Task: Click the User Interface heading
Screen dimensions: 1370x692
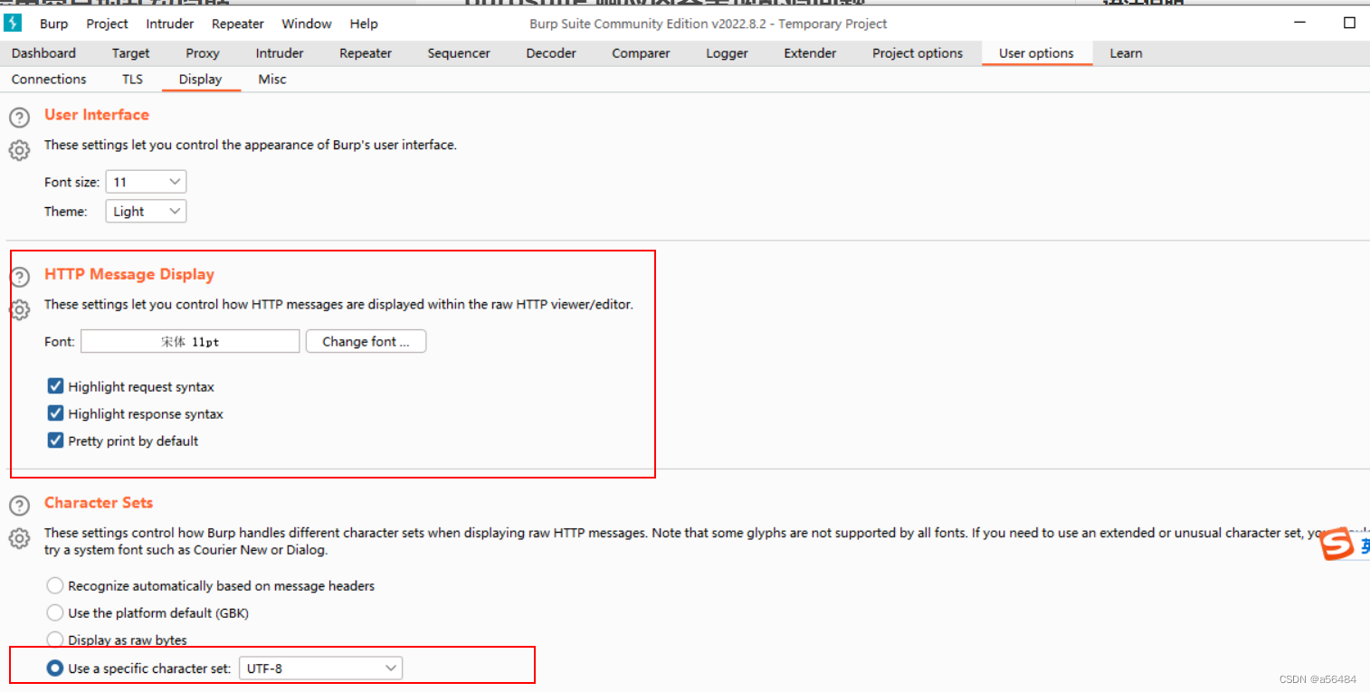Action: click(x=97, y=115)
